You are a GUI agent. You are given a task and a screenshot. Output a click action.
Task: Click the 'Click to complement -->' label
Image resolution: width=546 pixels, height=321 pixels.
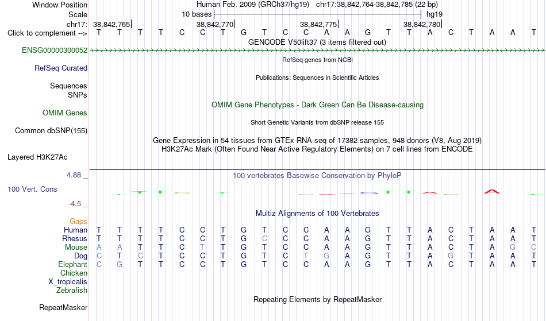click(47, 33)
